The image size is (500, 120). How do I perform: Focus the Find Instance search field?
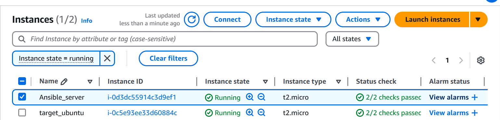165,39
